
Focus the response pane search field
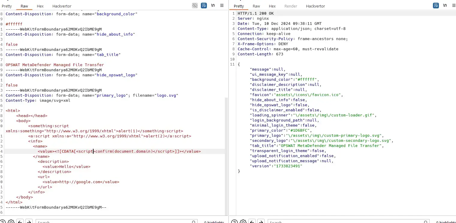[348, 222]
